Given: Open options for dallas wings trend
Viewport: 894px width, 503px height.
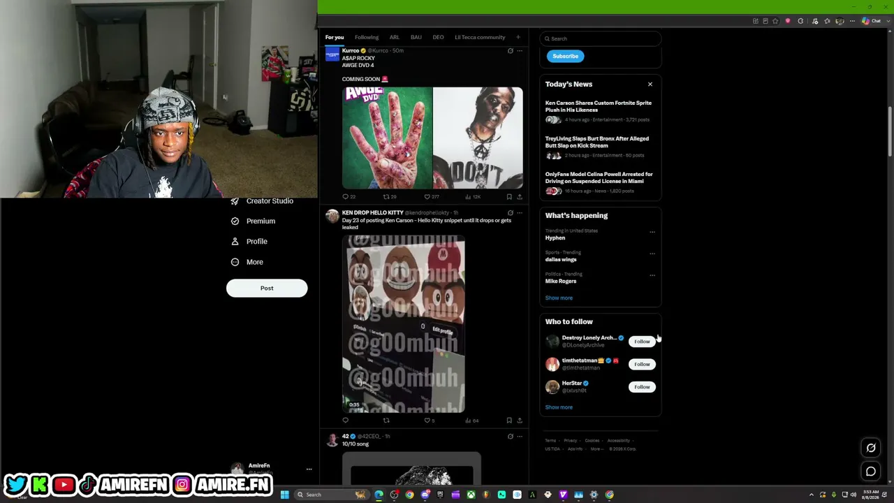Looking at the screenshot, I should coord(652,254).
